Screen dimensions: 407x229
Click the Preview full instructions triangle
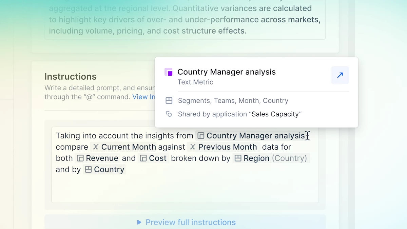point(139,222)
